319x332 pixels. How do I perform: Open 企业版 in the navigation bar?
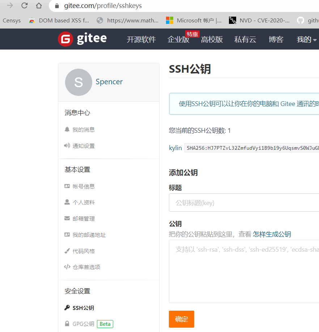point(178,39)
